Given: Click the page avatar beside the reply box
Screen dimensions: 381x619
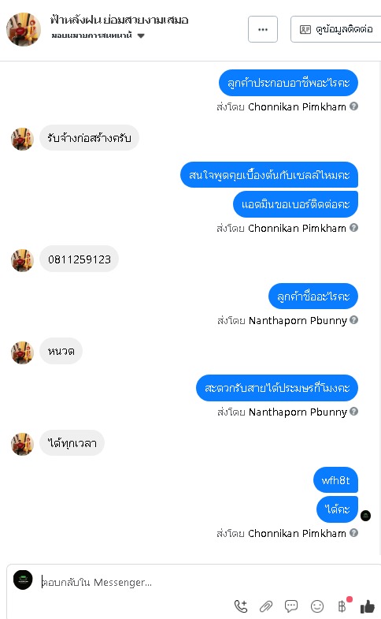Looking at the screenshot, I should tap(23, 580).
